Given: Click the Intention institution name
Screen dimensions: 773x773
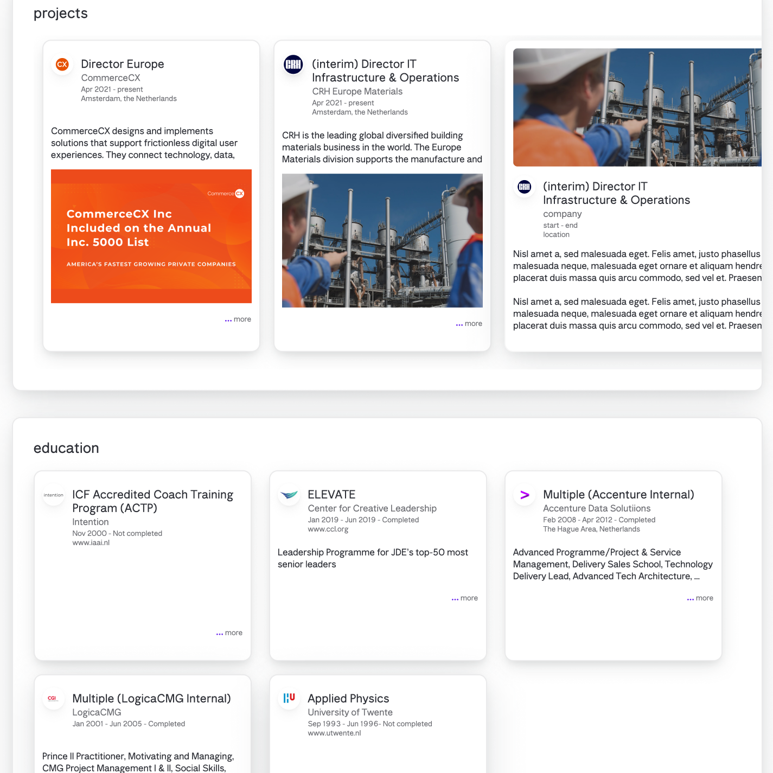Looking at the screenshot, I should point(91,522).
